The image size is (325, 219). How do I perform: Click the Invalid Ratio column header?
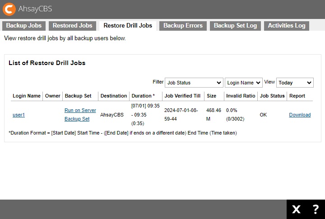(x=241, y=96)
